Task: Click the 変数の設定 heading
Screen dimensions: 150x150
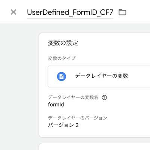Action: pos(63,43)
